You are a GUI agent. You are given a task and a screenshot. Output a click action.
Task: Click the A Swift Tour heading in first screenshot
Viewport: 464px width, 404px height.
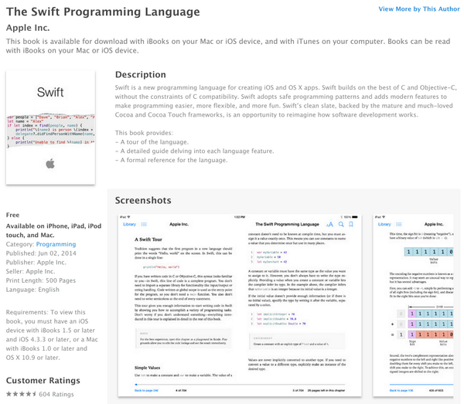pyautogui.click(x=148, y=239)
